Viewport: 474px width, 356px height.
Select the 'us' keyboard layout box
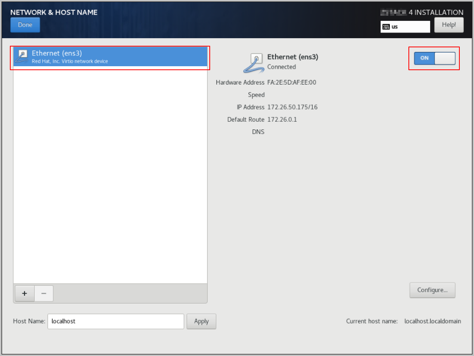pos(405,27)
